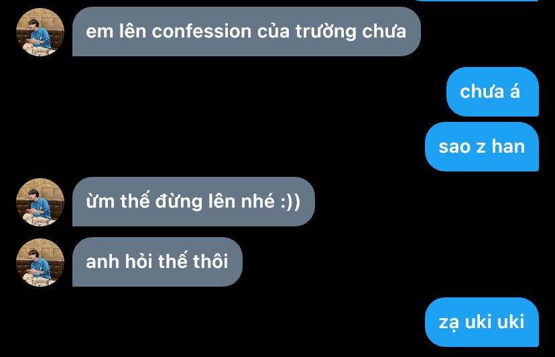
Task: Click the letter "á" in the first blue reply
Action: tap(515, 91)
